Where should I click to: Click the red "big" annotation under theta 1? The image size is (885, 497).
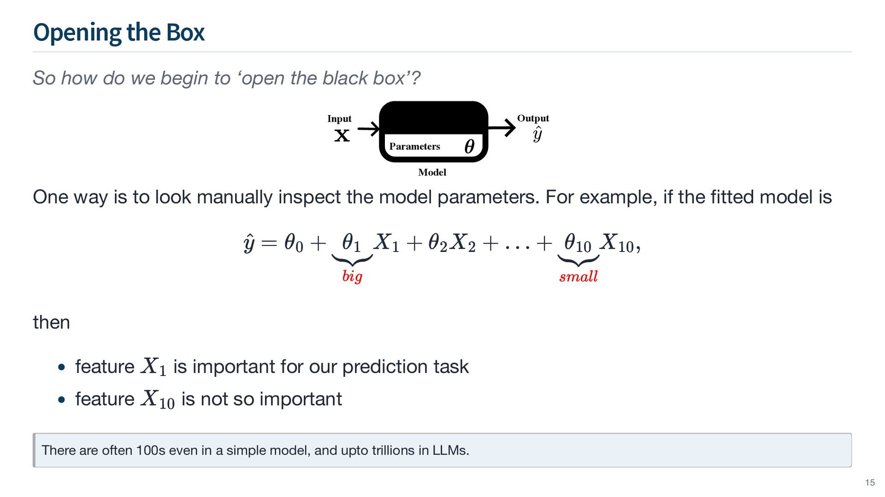(352, 276)
